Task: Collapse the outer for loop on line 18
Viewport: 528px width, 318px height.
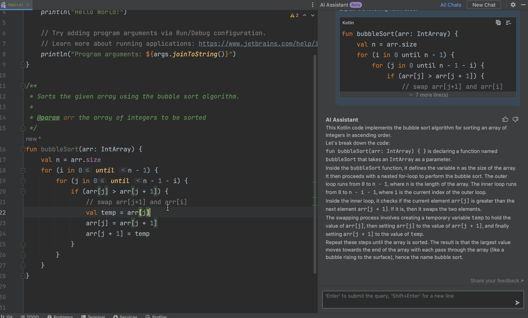Action: [x=23, y=171]
